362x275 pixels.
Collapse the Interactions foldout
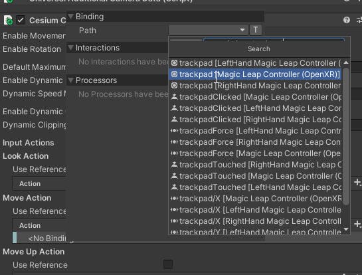pos(70,48)
